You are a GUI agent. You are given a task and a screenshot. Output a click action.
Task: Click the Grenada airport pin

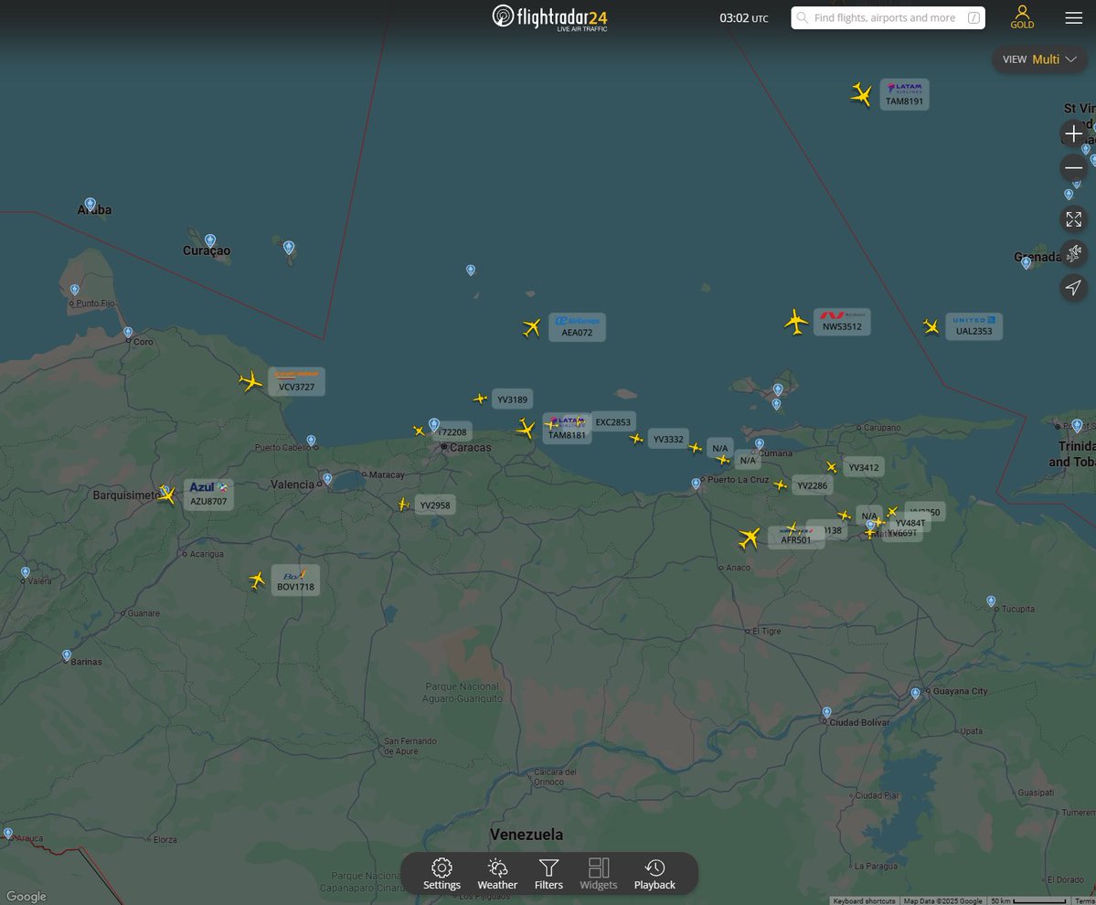tap(1027, 262)
